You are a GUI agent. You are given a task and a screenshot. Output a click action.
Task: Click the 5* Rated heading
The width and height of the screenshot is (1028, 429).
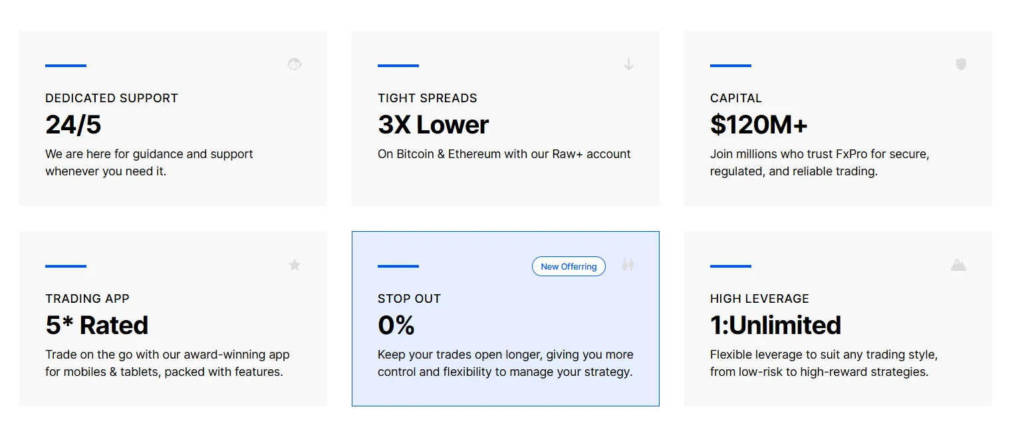[97, 325]
